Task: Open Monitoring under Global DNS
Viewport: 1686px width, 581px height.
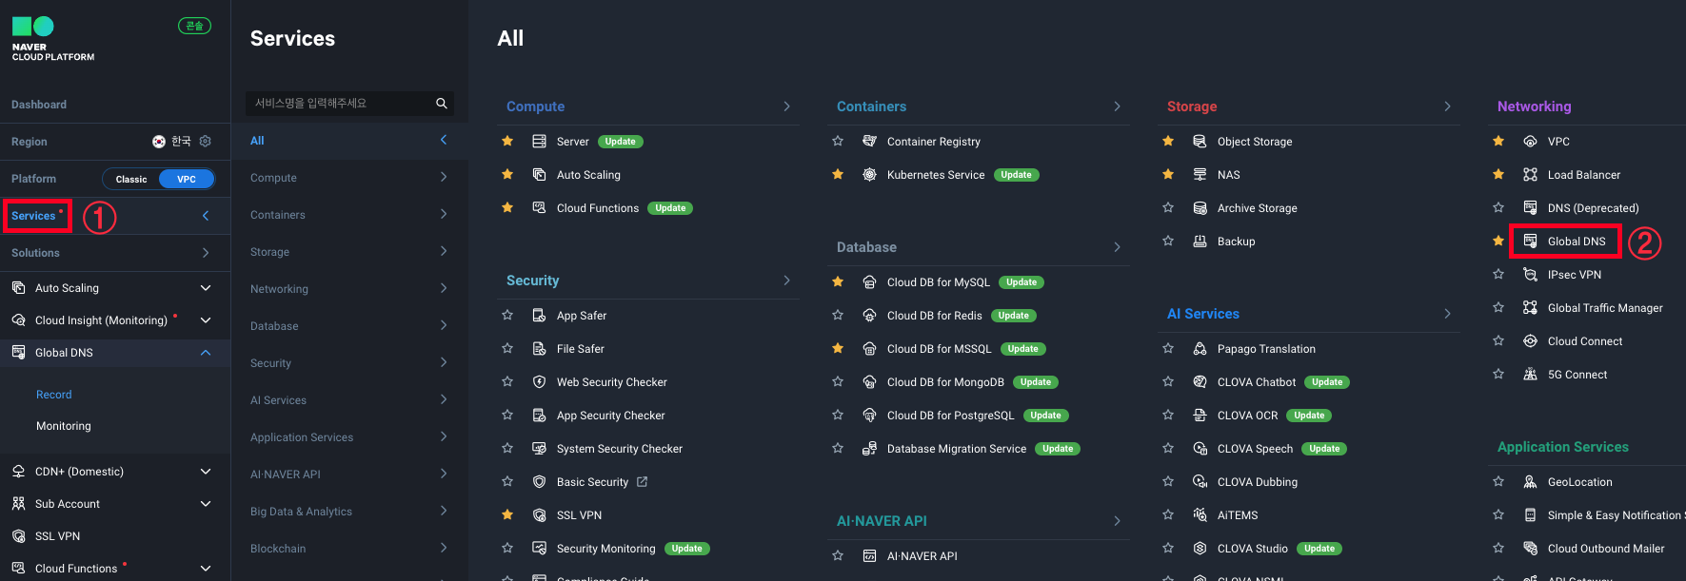Action: click(x=64, y=426)
